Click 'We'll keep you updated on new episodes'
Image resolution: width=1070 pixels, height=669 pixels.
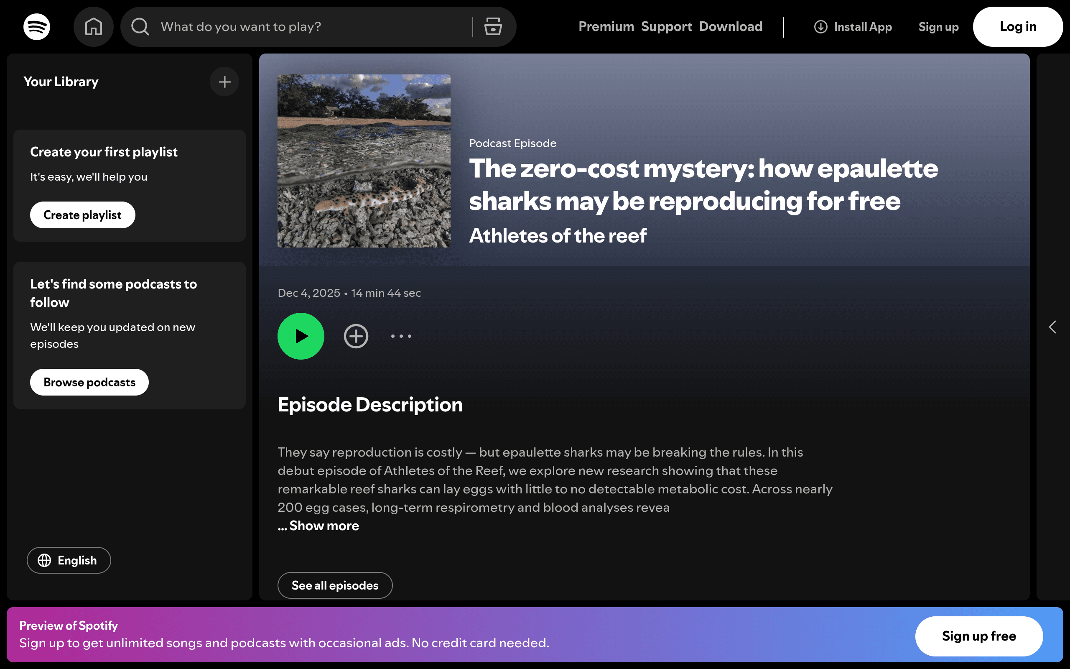click(113, 335)
